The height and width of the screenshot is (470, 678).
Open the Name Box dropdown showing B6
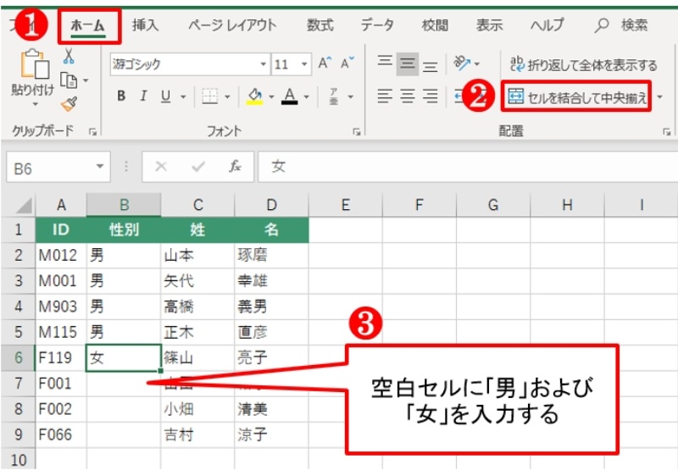[102, 167]
